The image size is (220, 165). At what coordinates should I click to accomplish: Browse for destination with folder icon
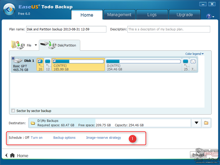pos(206,123)
